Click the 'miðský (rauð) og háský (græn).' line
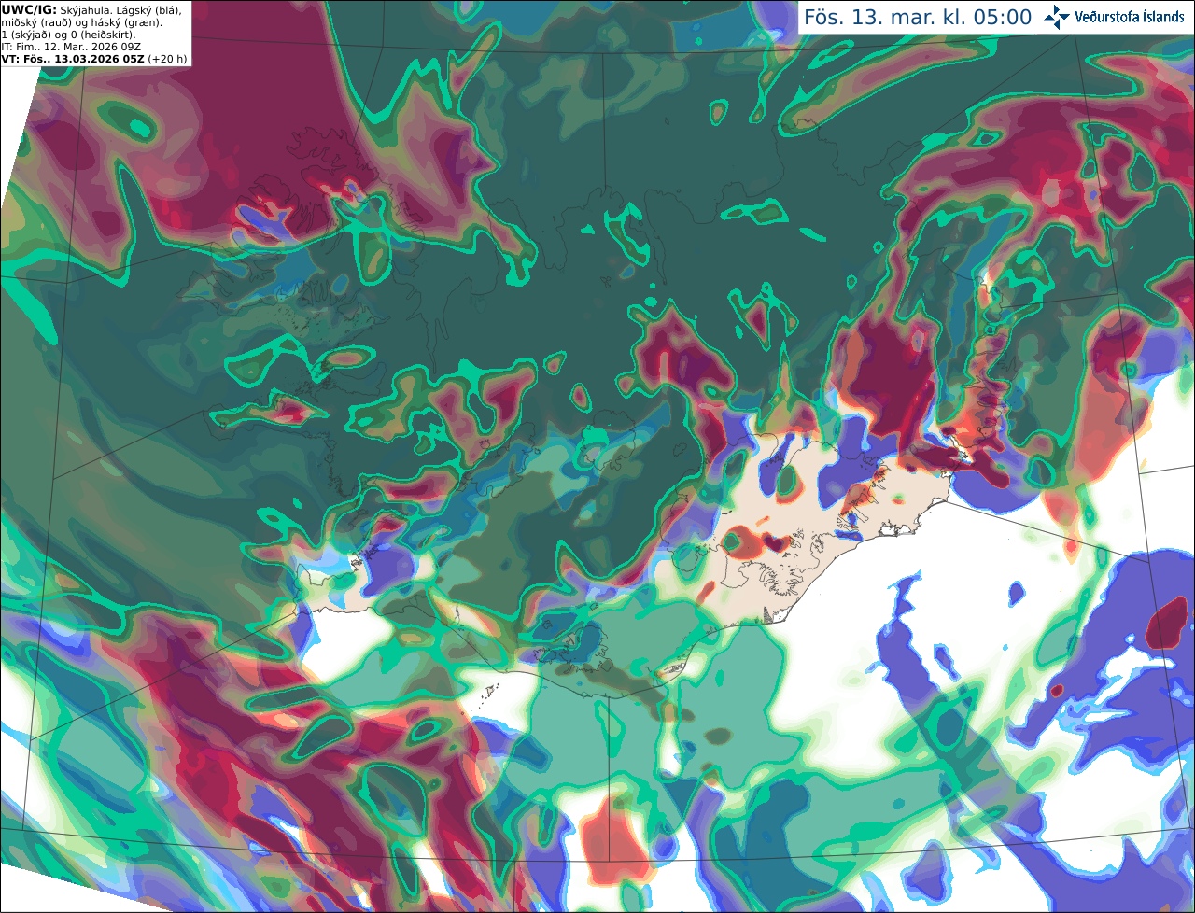 (x=81, y=22)
